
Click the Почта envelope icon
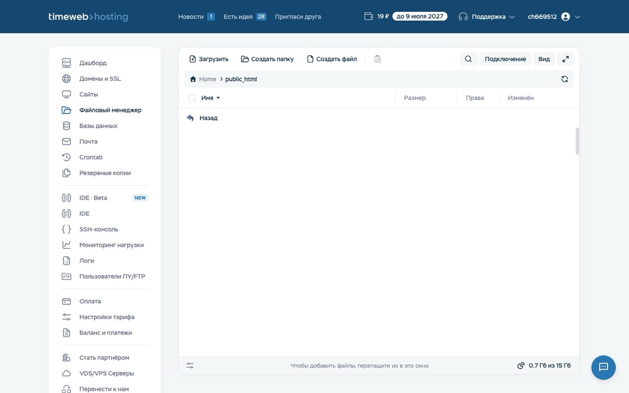point(66,141)
